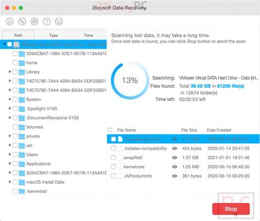Click the Volumes folder label
Viewport: 260px width, 221px height.
pyautogui.click(x=35, y=127)
